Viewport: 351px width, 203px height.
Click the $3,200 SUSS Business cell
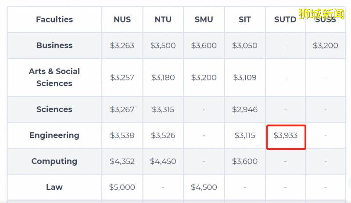tap(326, 45)
